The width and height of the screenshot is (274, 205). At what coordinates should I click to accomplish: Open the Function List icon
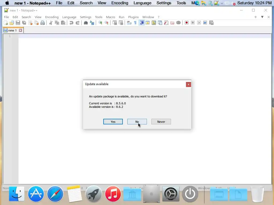[x=166, y=23]
